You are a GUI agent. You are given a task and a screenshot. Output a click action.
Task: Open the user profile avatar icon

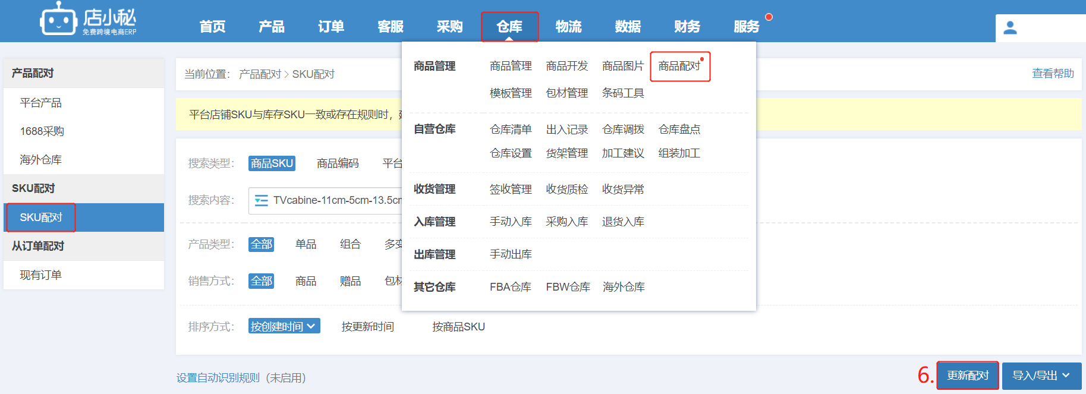(x=1010, y=28)
